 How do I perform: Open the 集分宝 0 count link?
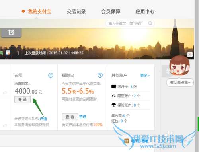[x=124, y=116]
